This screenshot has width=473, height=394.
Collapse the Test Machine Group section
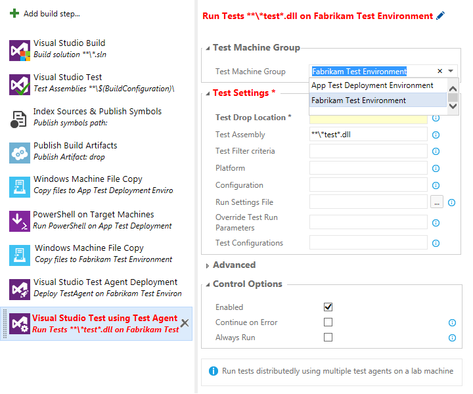(208, 48)
